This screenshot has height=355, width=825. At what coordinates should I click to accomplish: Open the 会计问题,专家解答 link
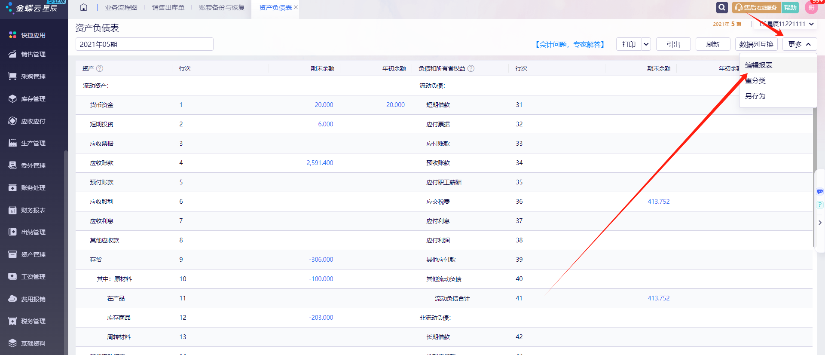(x=570, y=44)
